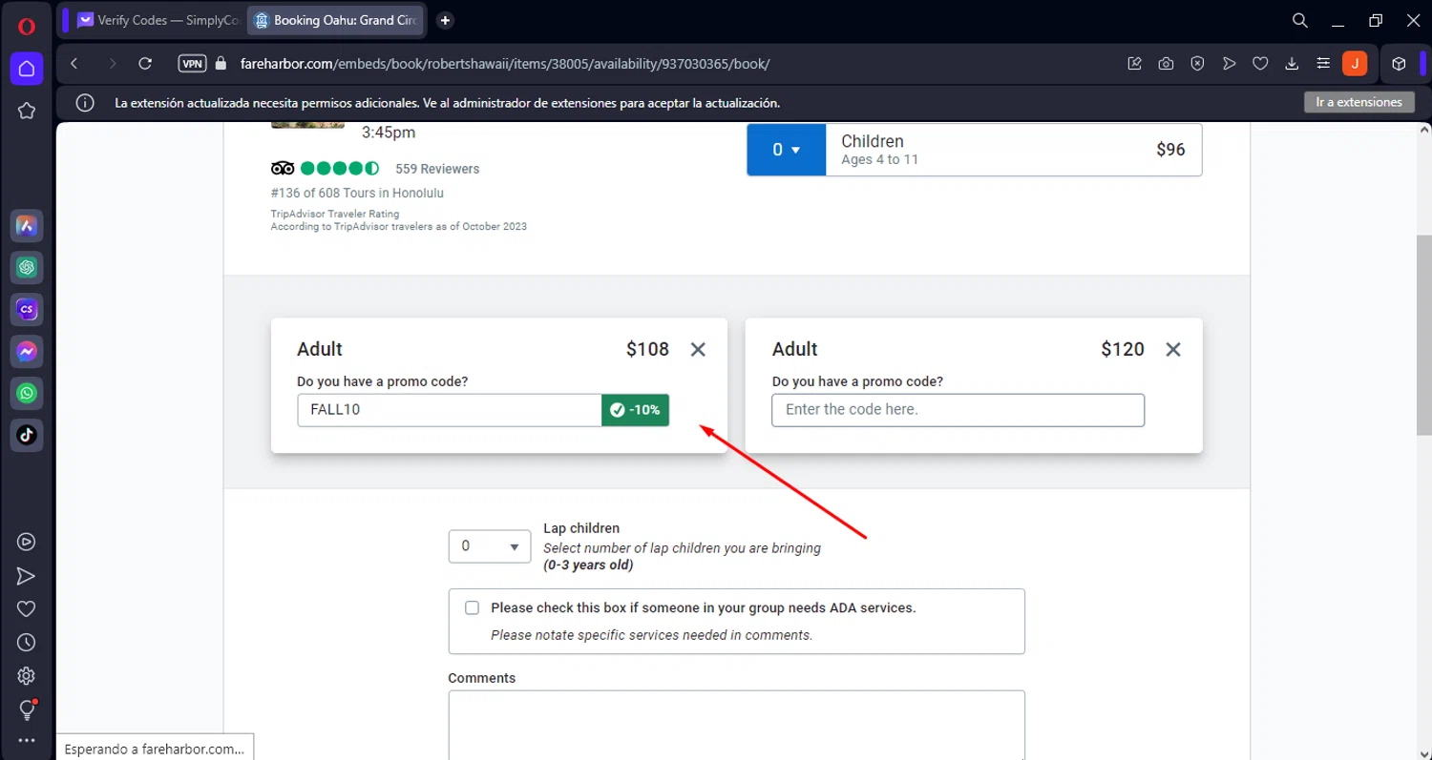Click inside the Comments text box
1432x760 pixels.
736,725
